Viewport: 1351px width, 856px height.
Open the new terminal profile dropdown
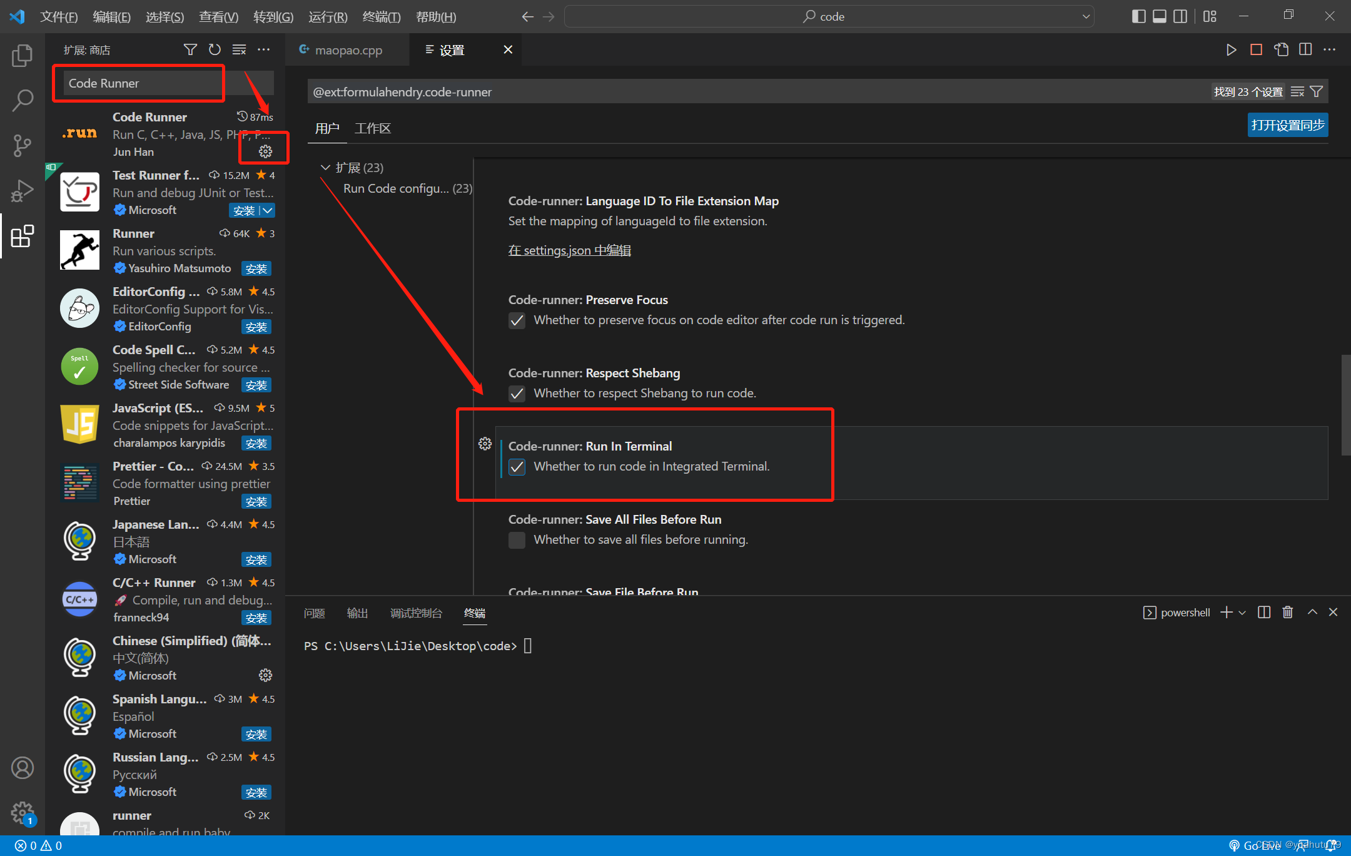(1242, 612)
